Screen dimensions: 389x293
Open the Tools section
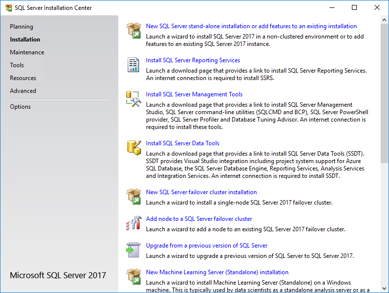click(17, 65)
